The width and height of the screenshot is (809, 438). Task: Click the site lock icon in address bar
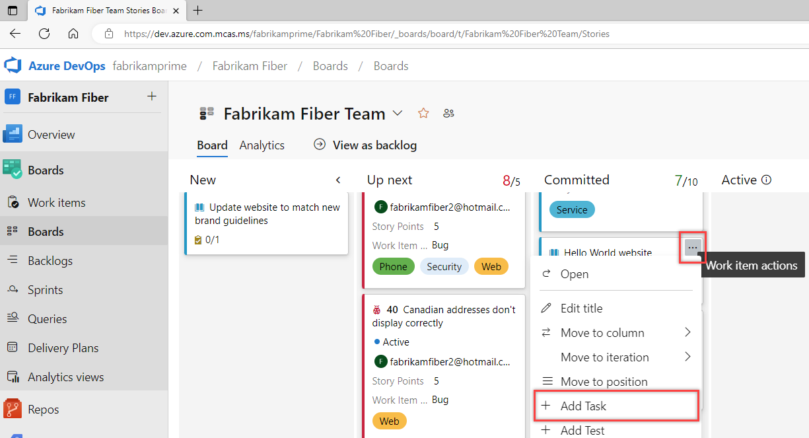(x=109, y=34)
